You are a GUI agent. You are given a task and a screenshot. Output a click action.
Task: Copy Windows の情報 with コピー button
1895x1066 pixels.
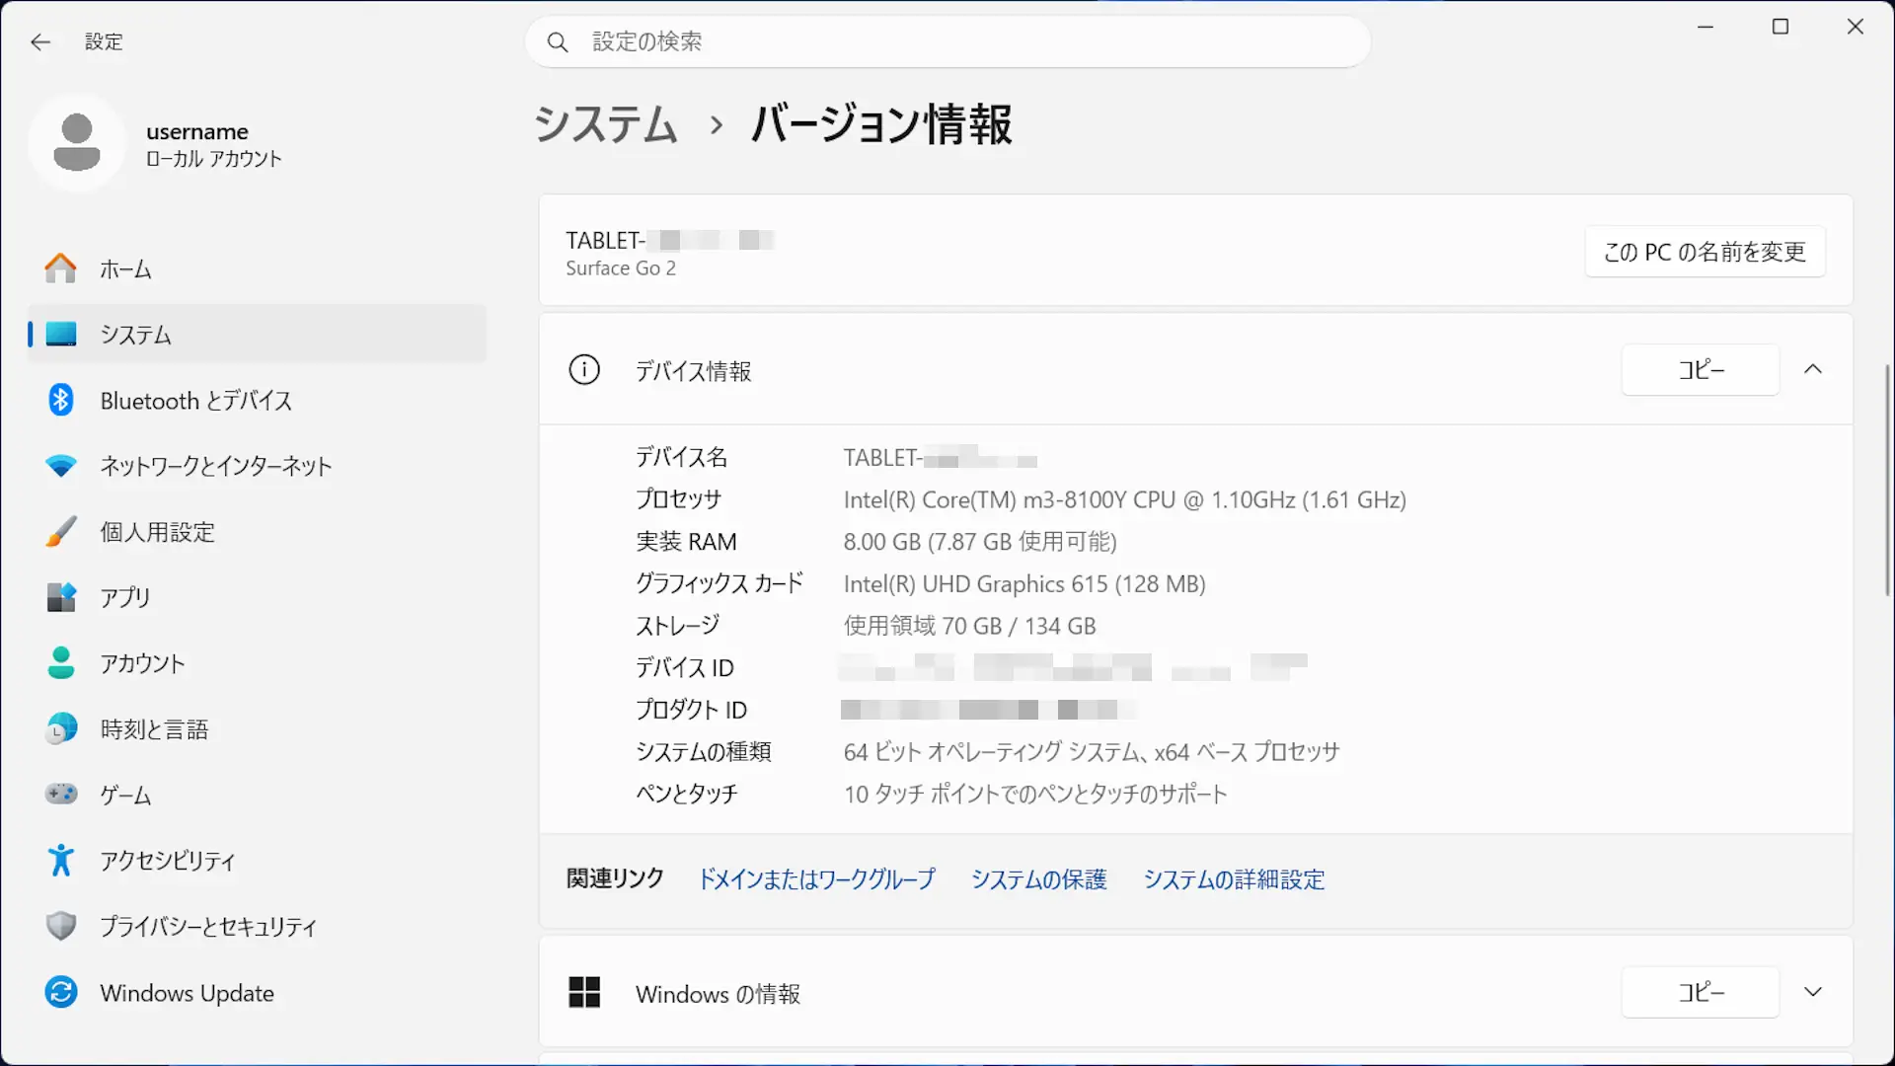click(x=1701, y=992)
